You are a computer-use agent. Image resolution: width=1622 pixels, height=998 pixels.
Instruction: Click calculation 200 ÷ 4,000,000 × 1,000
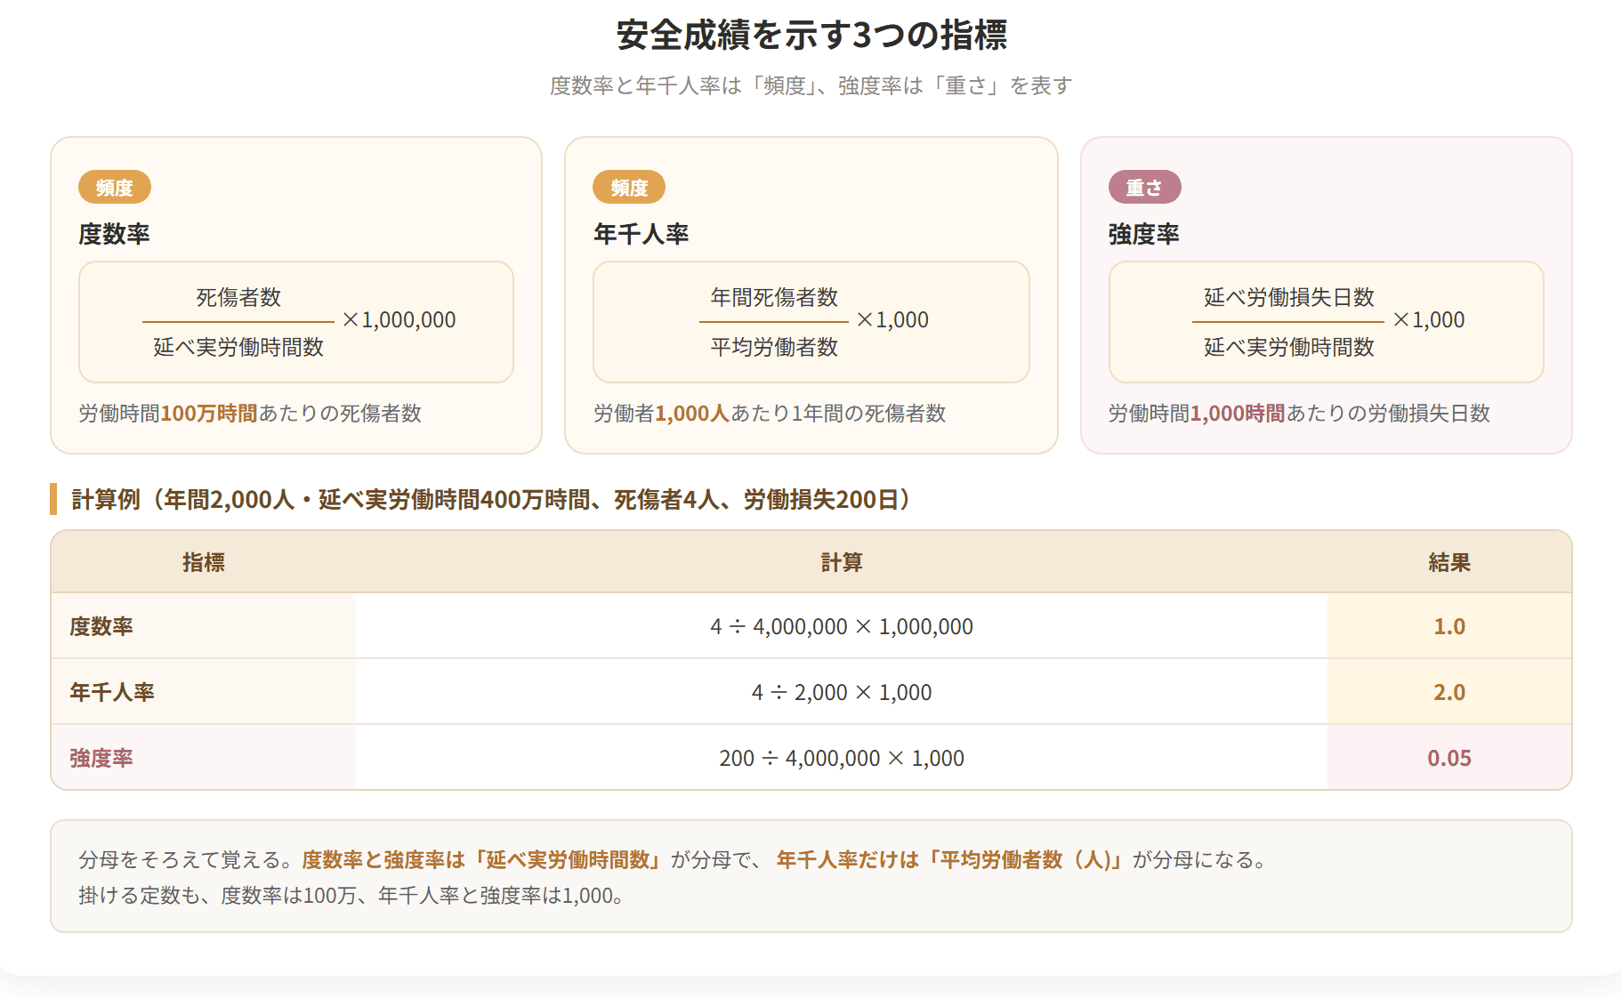click(x=842, y=758)
